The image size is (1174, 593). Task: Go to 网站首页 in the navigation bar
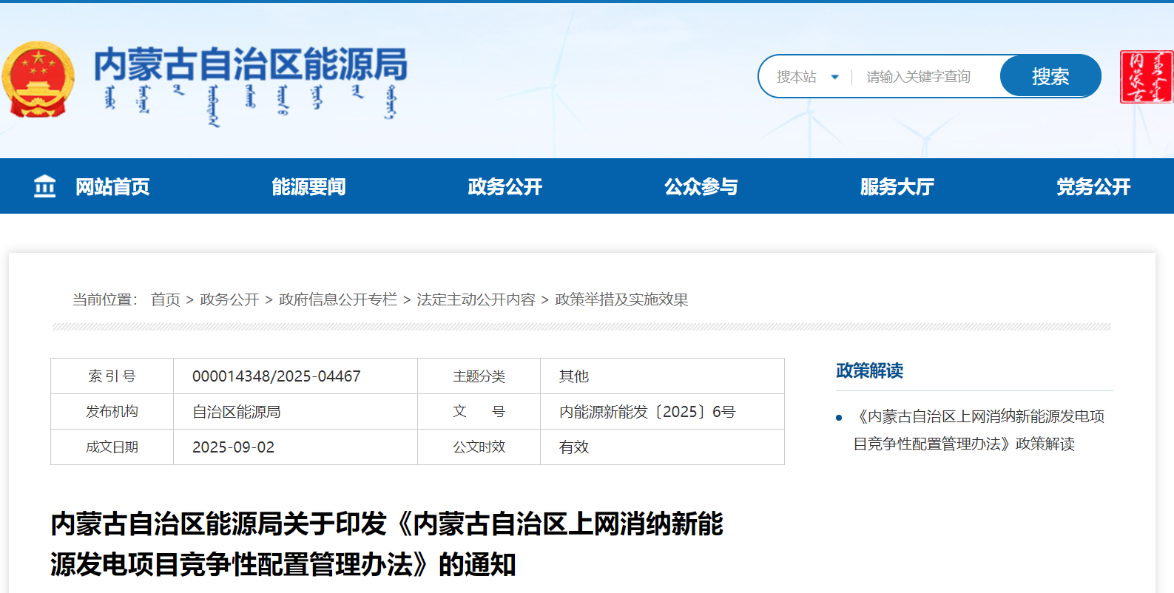[112, 186]
